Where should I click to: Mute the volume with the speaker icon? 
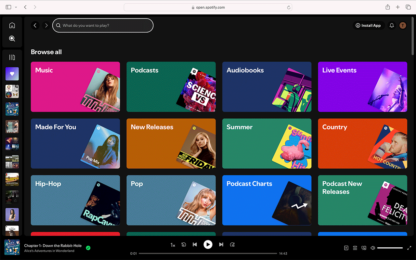point(372,248)
